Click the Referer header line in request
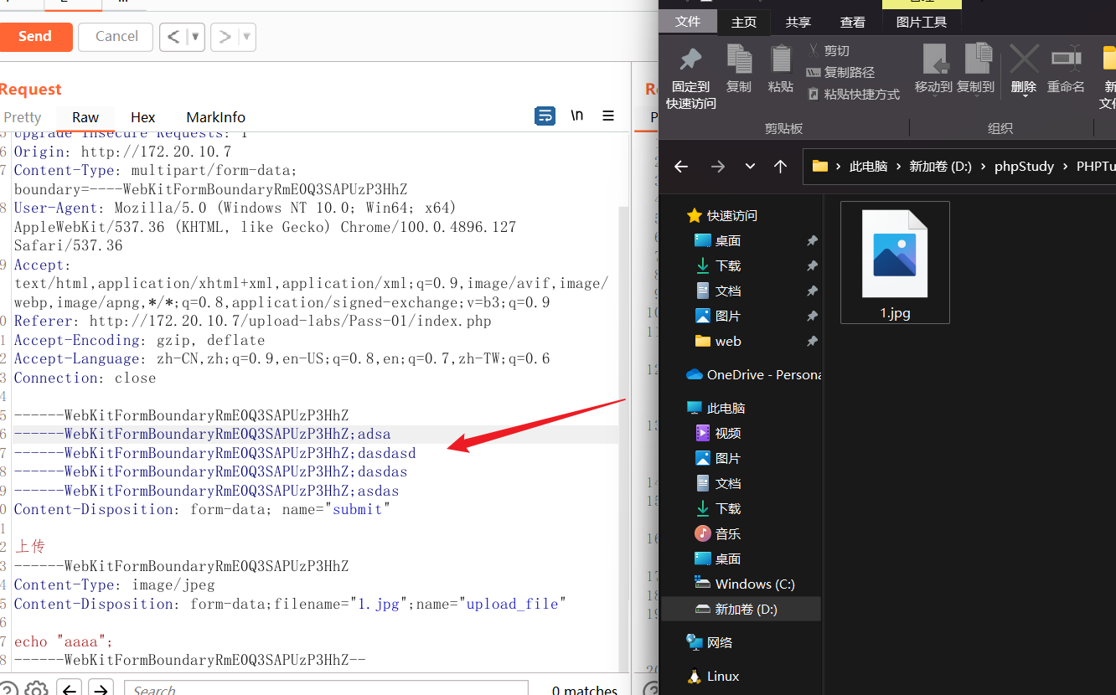 [252, 322]
